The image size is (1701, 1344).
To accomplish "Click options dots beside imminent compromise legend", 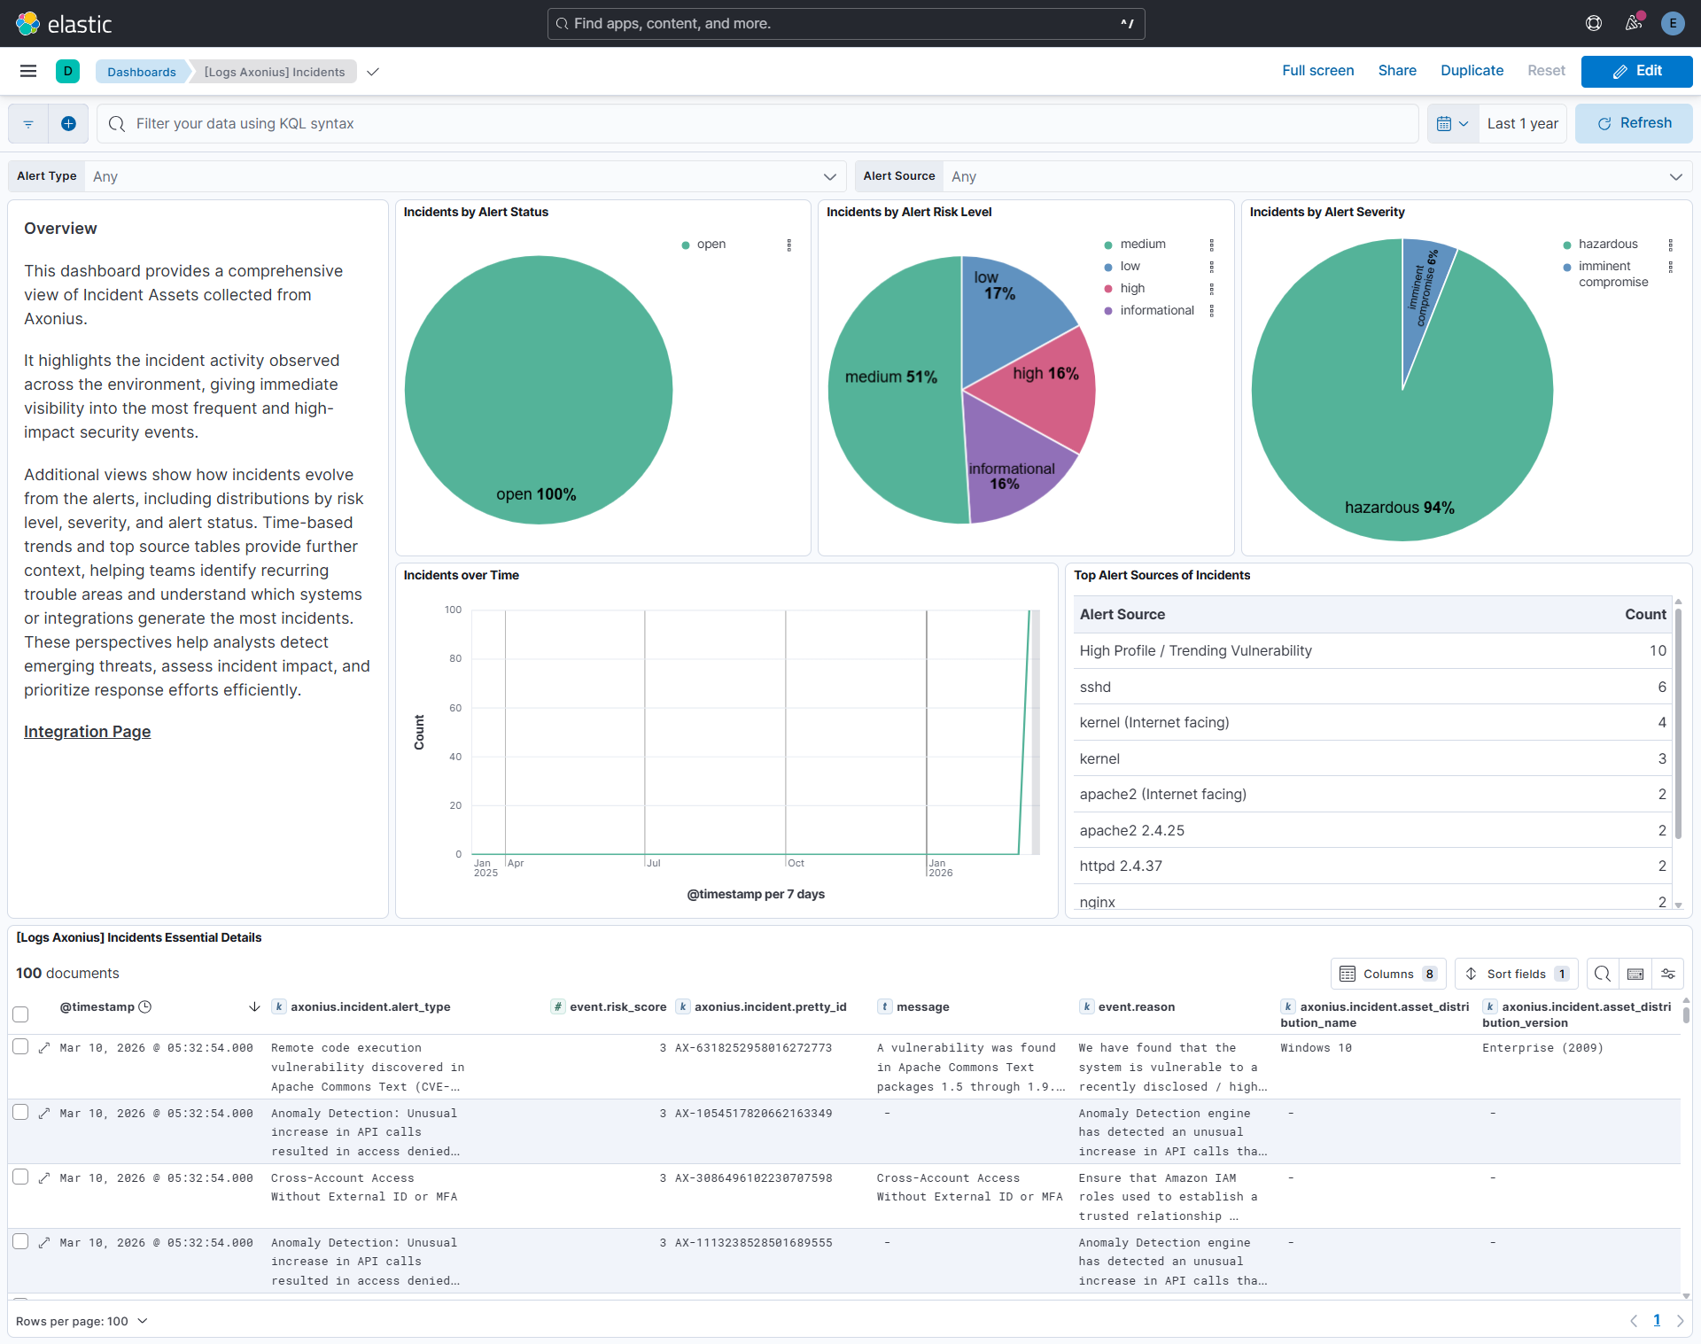I will (1670, 267).
